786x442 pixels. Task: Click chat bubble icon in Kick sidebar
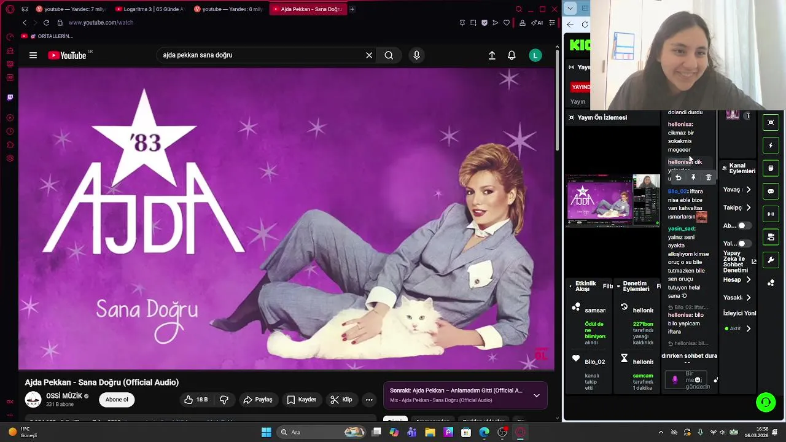771,191
